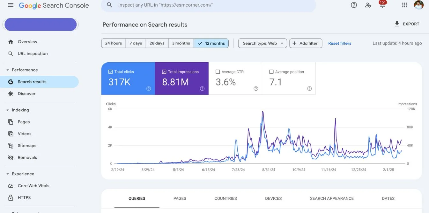Collapse the Performance sidebar section

point(8,70)
